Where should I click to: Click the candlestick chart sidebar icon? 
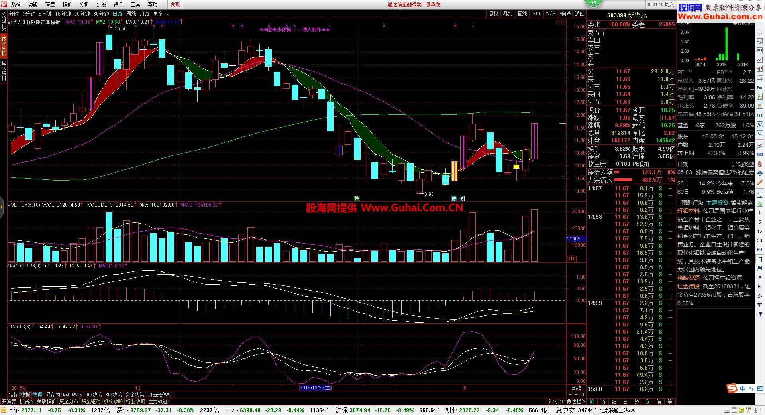click(x=760, y=69)
